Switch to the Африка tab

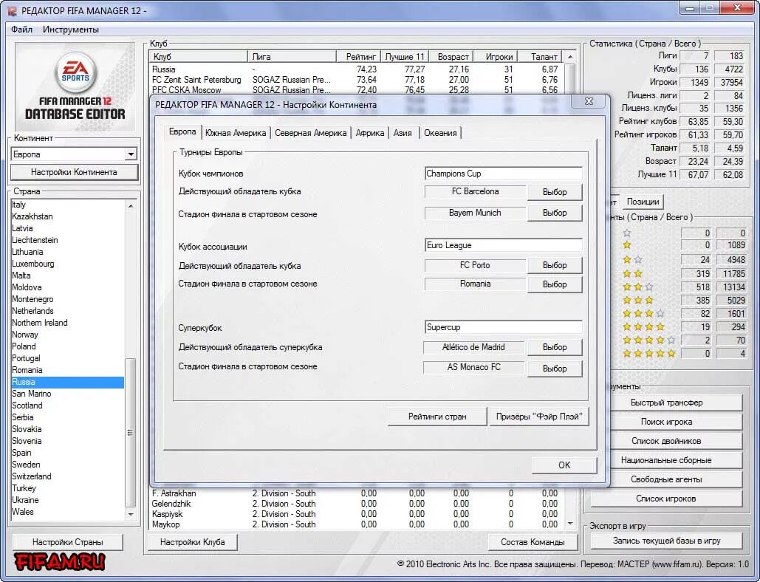pos(370,133)
